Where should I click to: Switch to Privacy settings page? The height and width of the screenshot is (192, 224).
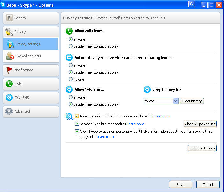31,44
